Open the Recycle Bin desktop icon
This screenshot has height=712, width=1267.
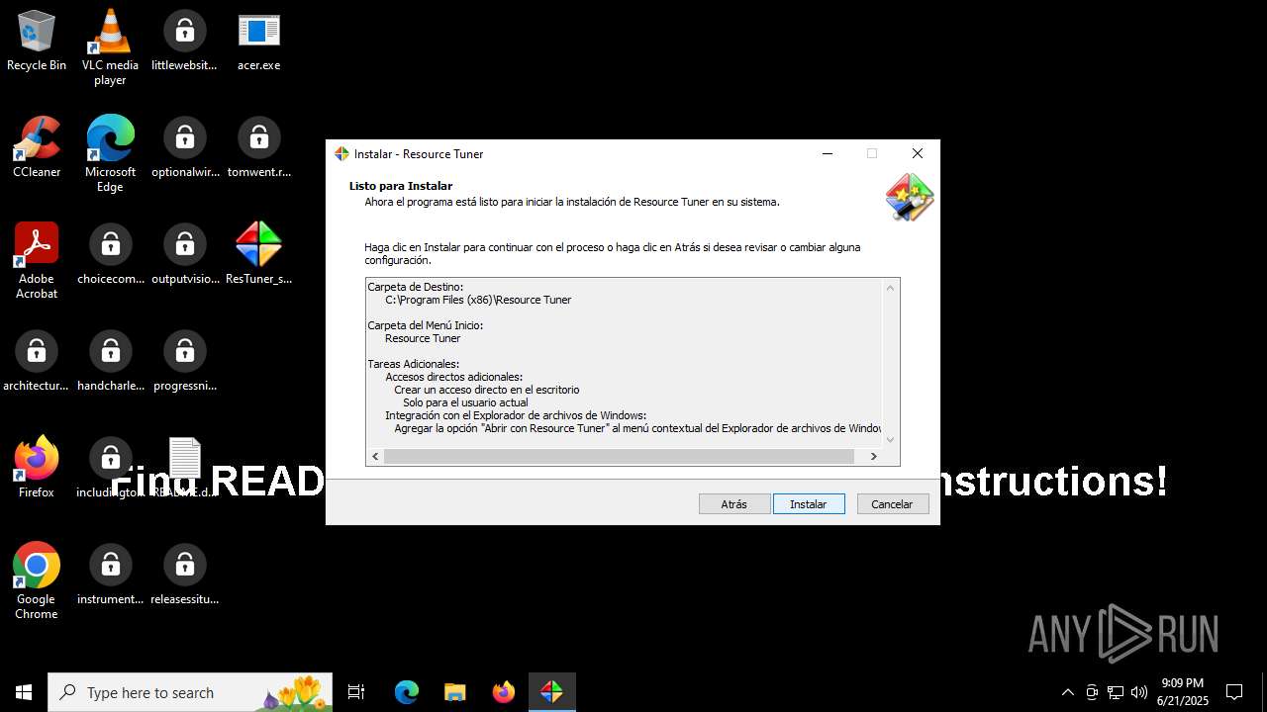pyautogui.click(x=37, y=42)
